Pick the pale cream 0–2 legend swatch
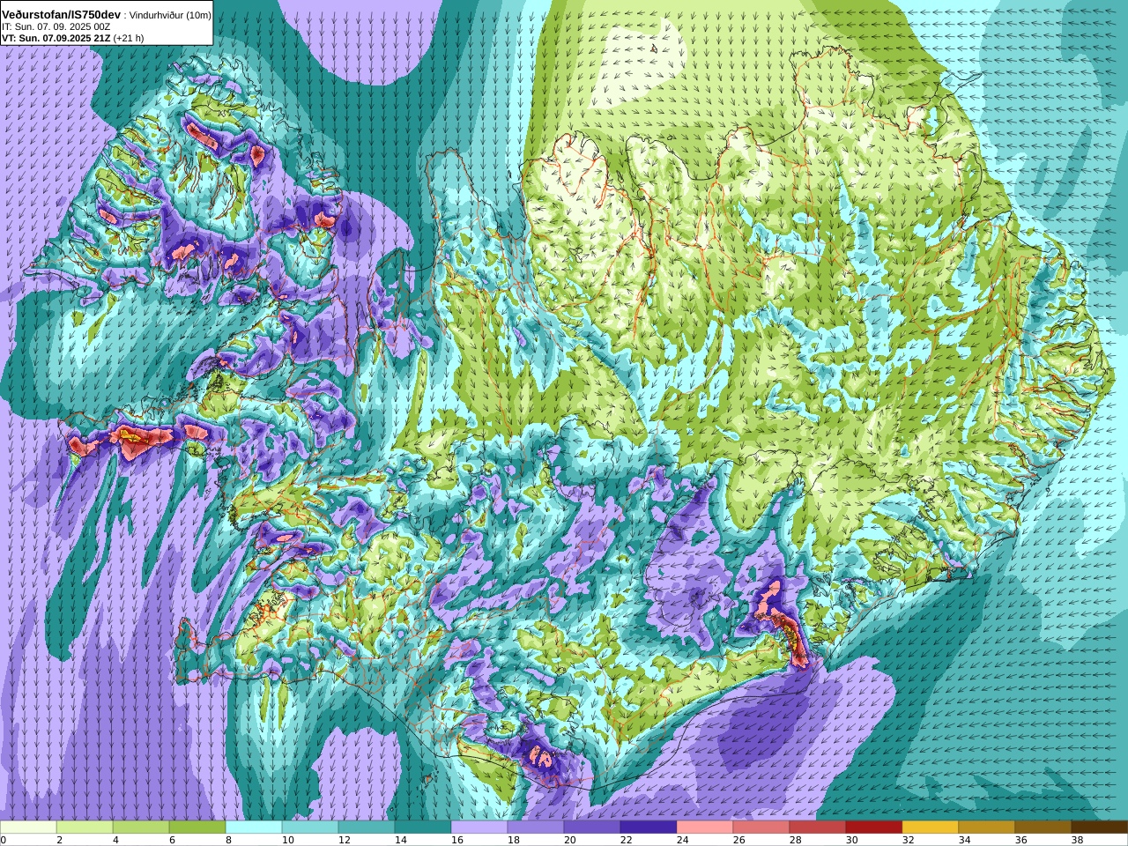 click(28, 827)
